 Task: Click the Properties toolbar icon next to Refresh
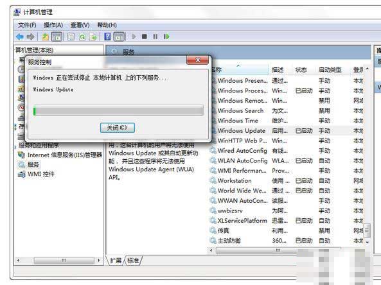point(71,37)
